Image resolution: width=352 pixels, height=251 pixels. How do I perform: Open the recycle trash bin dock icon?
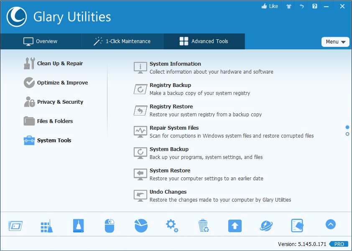204,225
